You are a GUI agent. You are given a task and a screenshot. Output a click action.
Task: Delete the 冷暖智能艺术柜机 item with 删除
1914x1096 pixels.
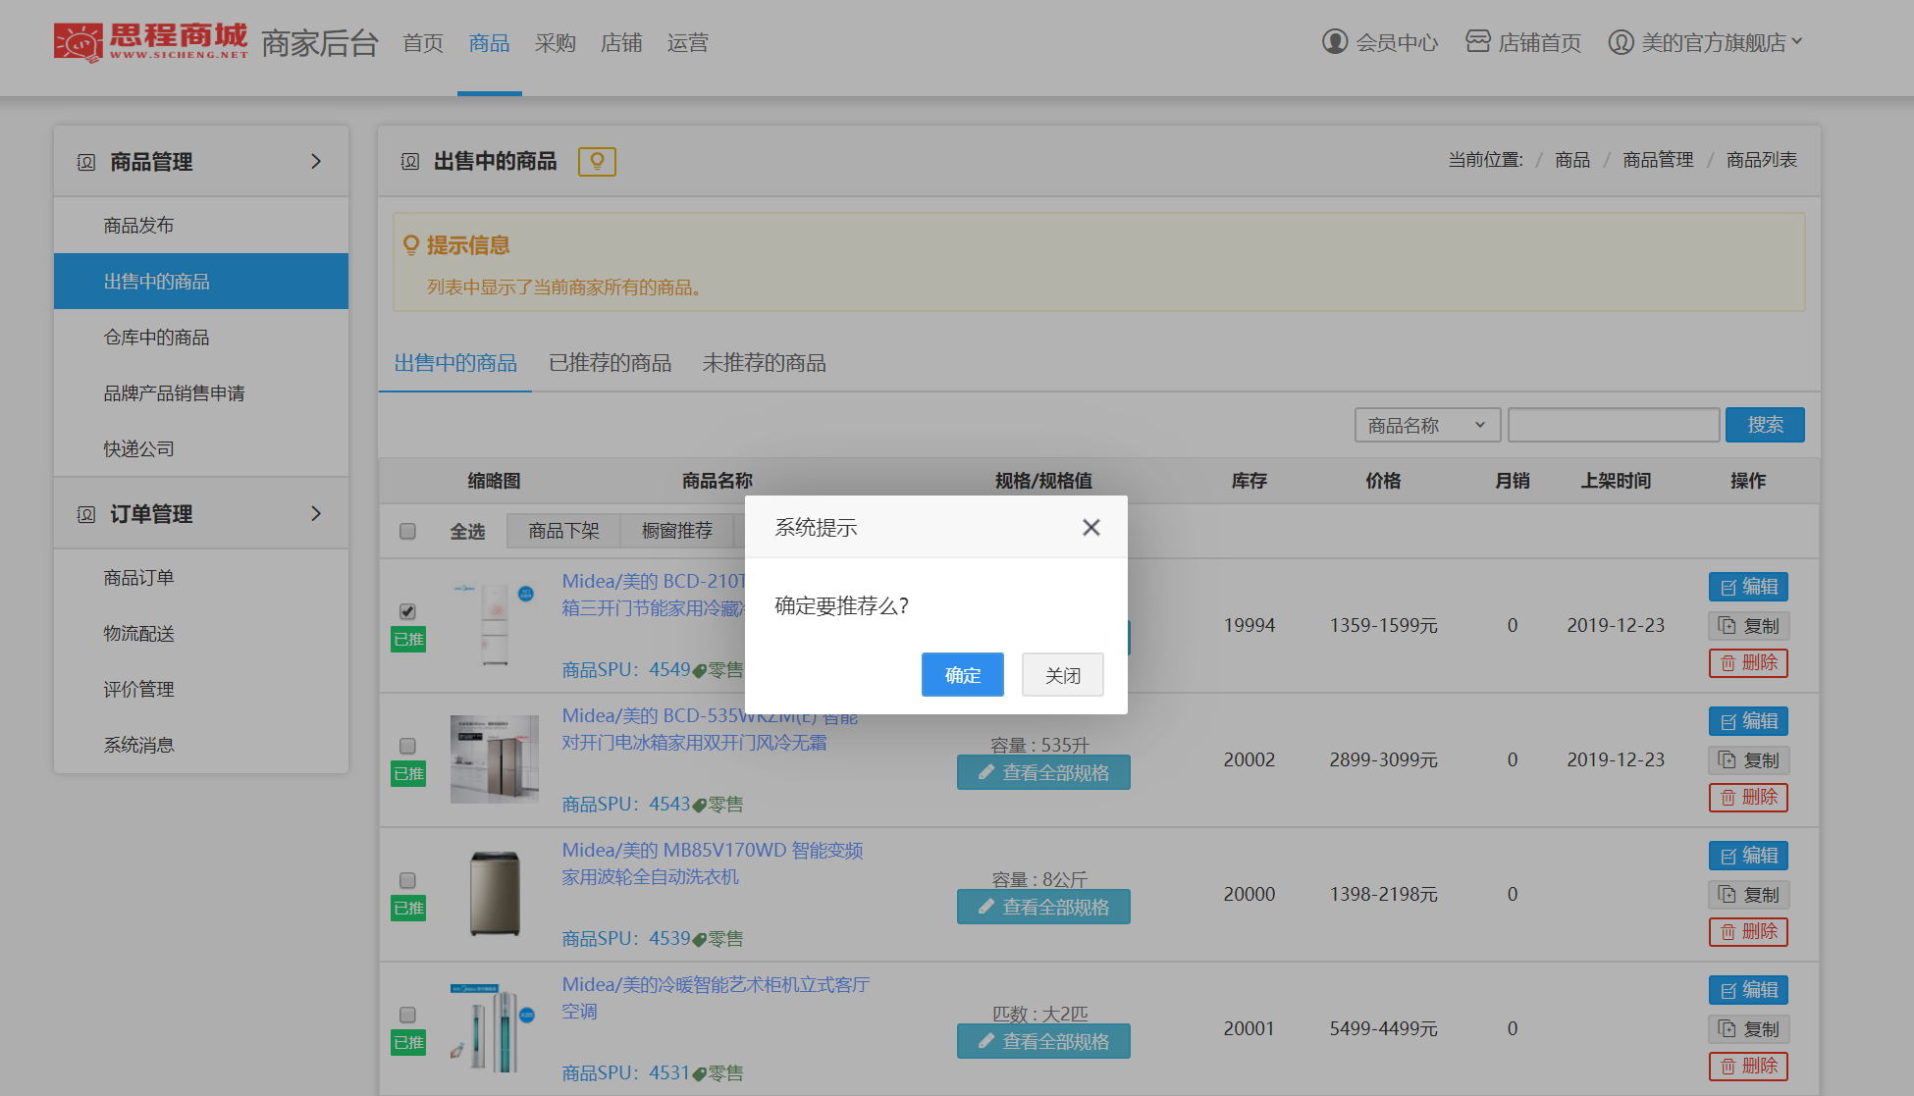coord(1748,1067)
